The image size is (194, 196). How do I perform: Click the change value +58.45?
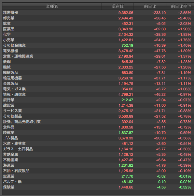click(x=160, y=18)
